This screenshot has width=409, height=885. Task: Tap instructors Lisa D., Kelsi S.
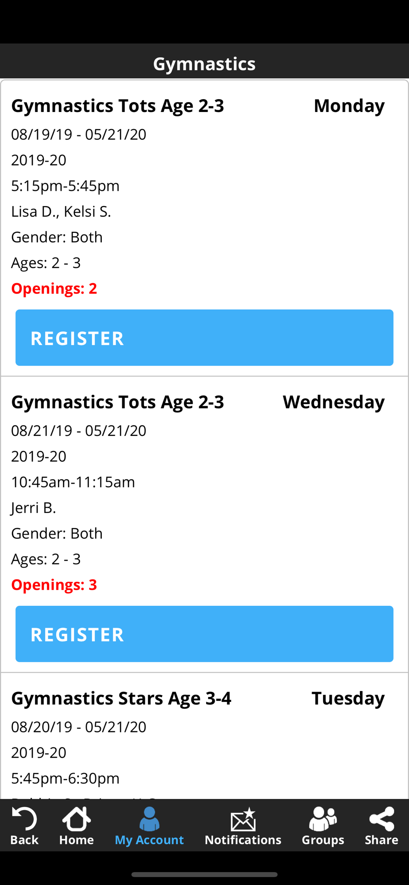point(61,212)
